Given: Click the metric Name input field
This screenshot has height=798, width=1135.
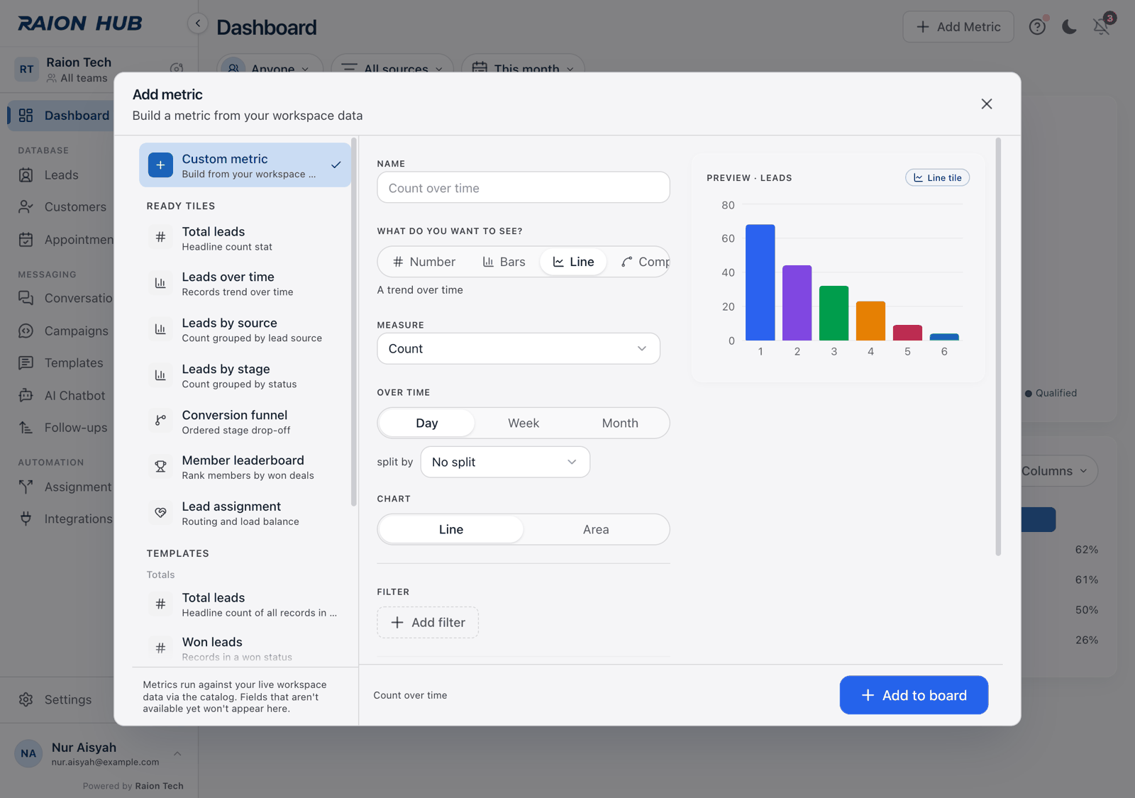Looking at the screenshot, I should (524, 187).
